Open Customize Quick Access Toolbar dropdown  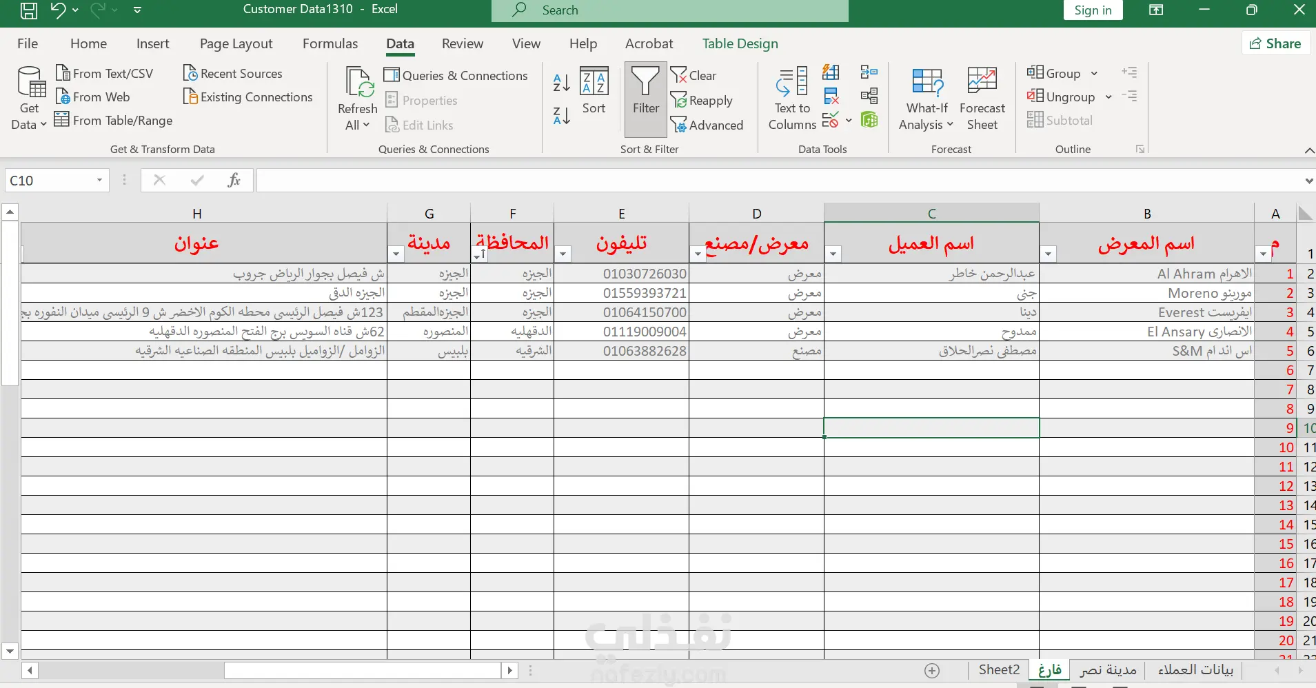tap(137, 10)
